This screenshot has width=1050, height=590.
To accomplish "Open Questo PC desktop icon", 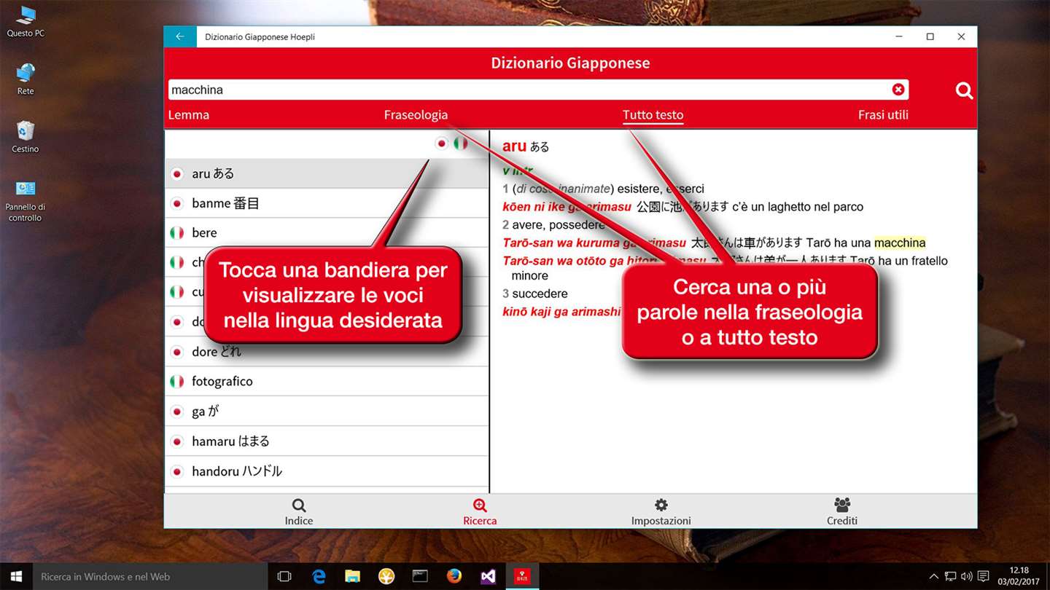I will click(x=26, y=22).
